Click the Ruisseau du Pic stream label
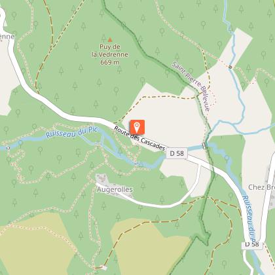The height and width of the screenshot is (275, 275). pyautogui.click(x=72, y=133)
